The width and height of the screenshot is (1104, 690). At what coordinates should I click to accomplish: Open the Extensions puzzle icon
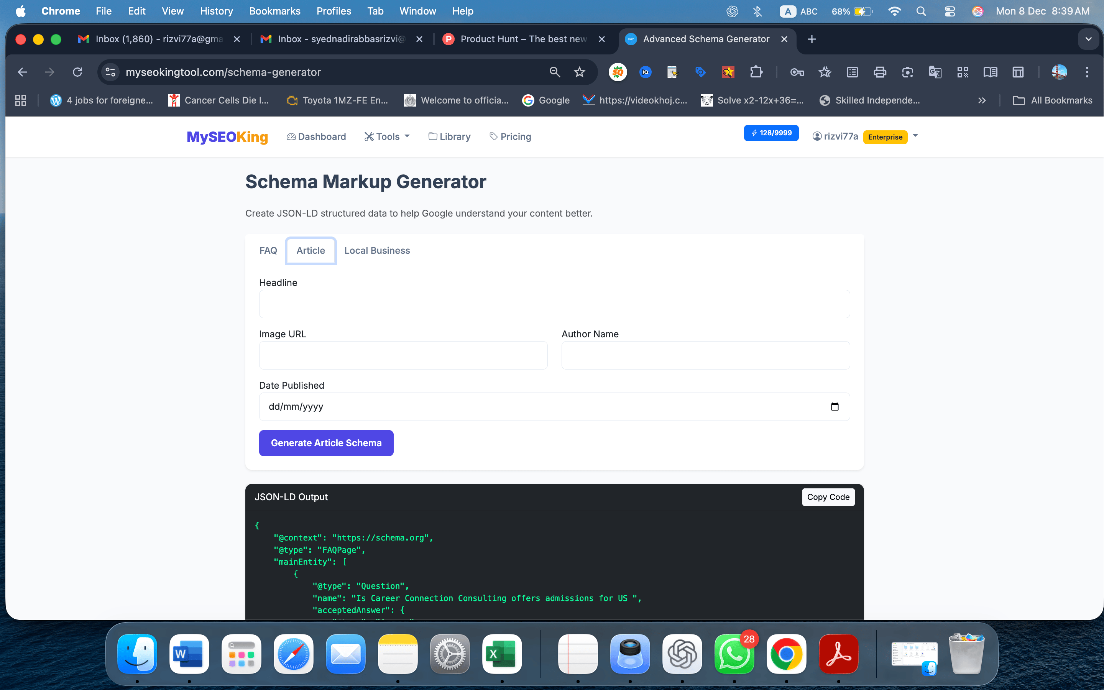point(756,72)
